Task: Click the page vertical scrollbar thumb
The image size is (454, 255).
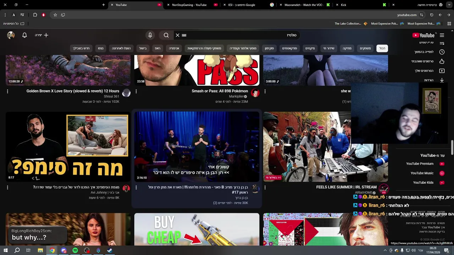Action: [x=452, y=148]
